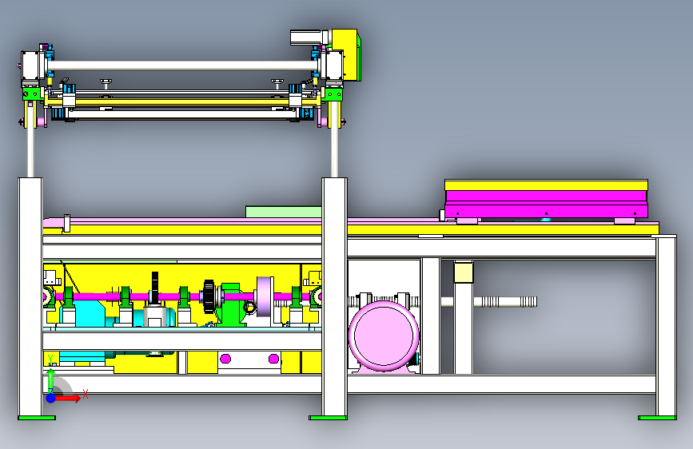This screenshot has height=449, width=693.
Task: Select the light green block beside the middle column
Action: 283,212
